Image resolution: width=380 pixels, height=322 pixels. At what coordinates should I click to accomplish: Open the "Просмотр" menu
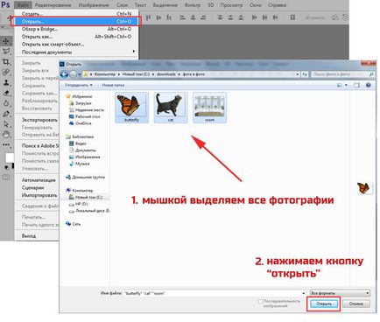pyautogui.click(x=231, y=5)
